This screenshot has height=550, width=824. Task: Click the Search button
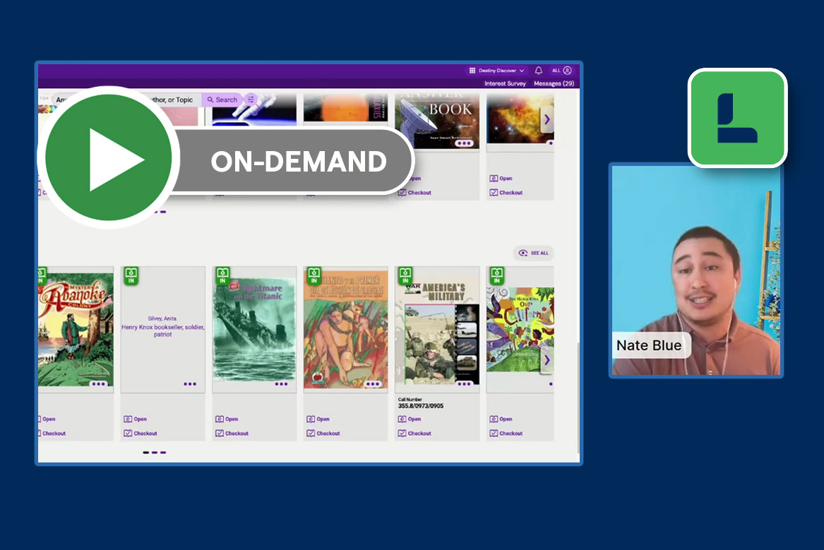pos(222,100)
